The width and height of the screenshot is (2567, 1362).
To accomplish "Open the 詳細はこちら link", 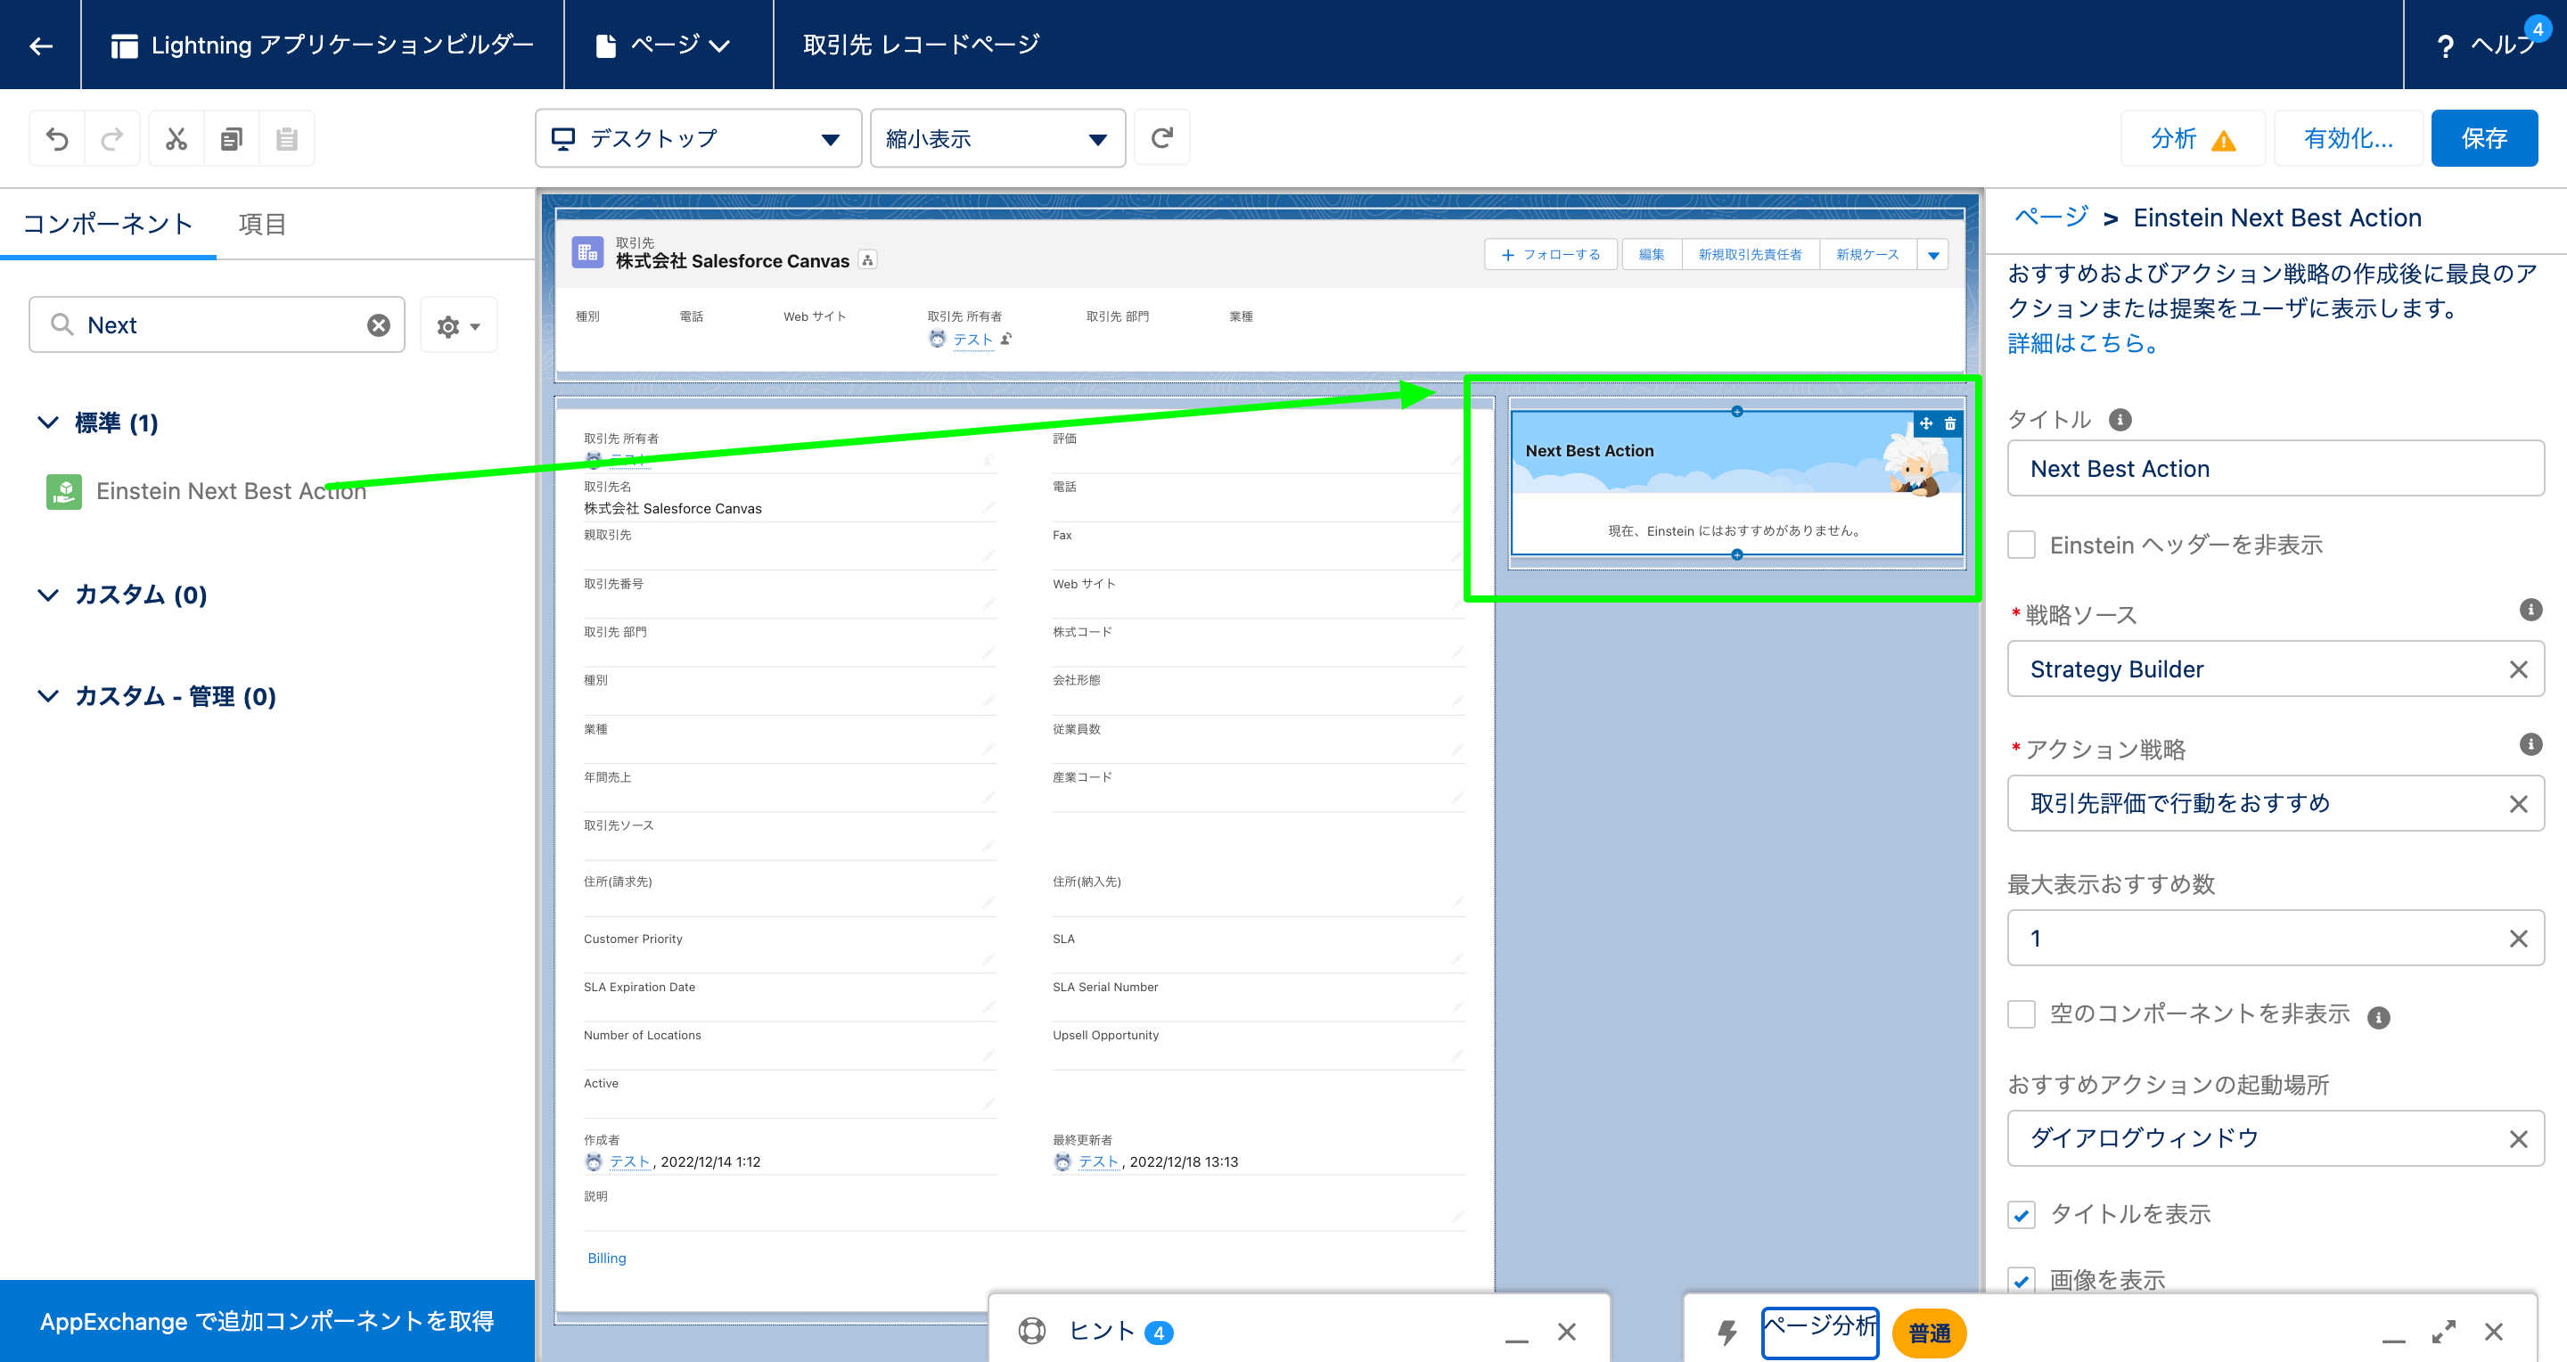I will click(2083, 343).
